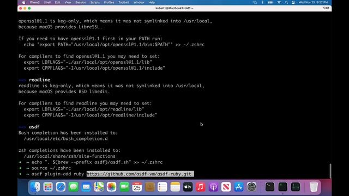Launch Podcasts from the Dock
The height and width of the screenshot is (196, 349).
point(213,187)
